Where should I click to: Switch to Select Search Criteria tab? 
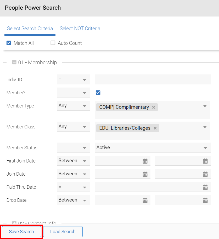click(x=30, y=29)
